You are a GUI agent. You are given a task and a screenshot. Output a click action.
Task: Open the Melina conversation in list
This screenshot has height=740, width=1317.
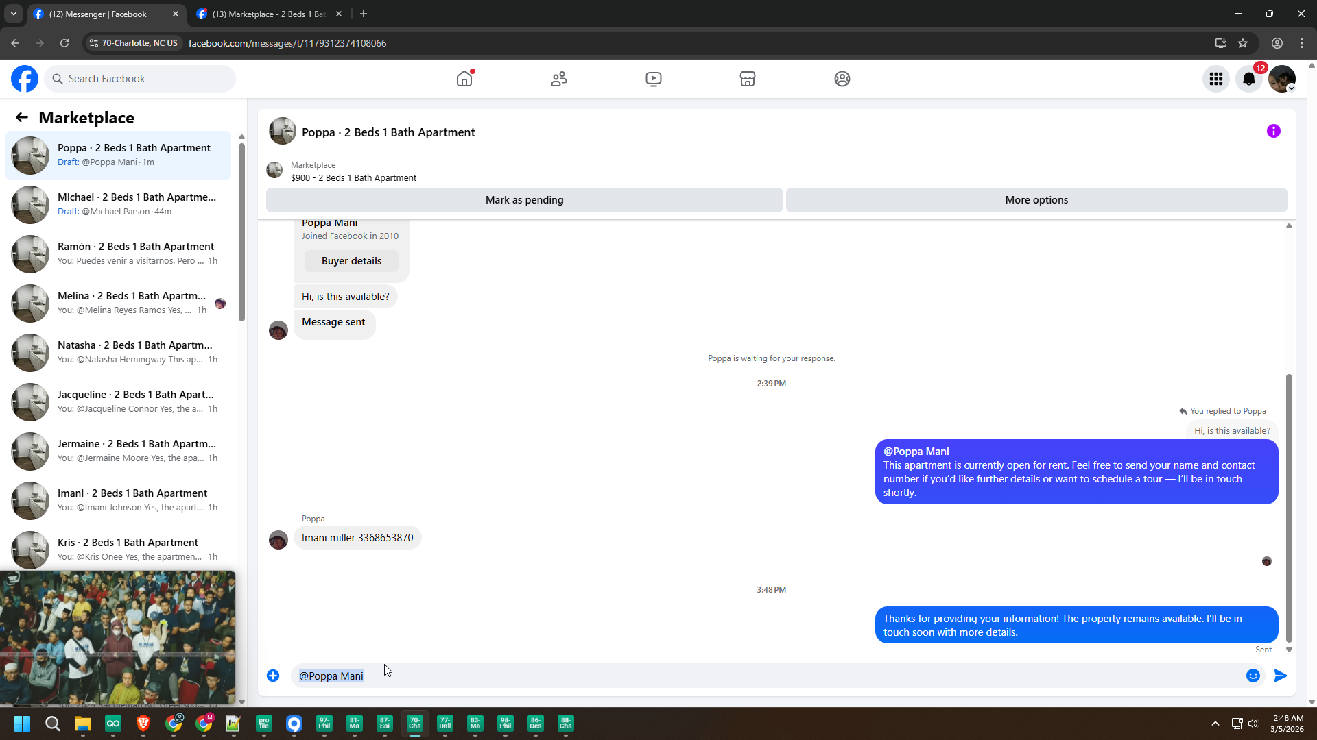pos(118,304)
